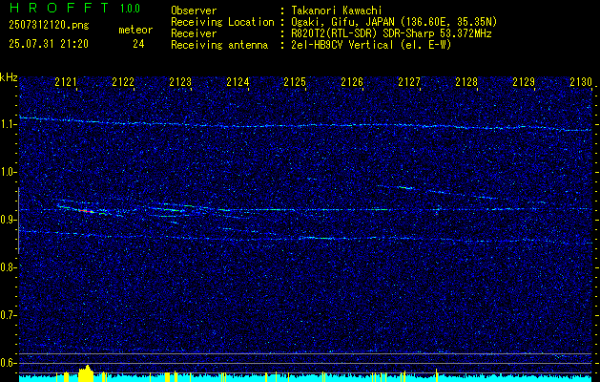Image resolution: width=600 pixels, height=382 pixels.
Task: Click the 2122 time axis marker
Action: [123, 81]
